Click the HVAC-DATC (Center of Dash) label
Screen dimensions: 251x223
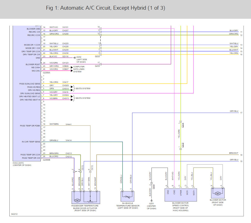pos(22,164)
